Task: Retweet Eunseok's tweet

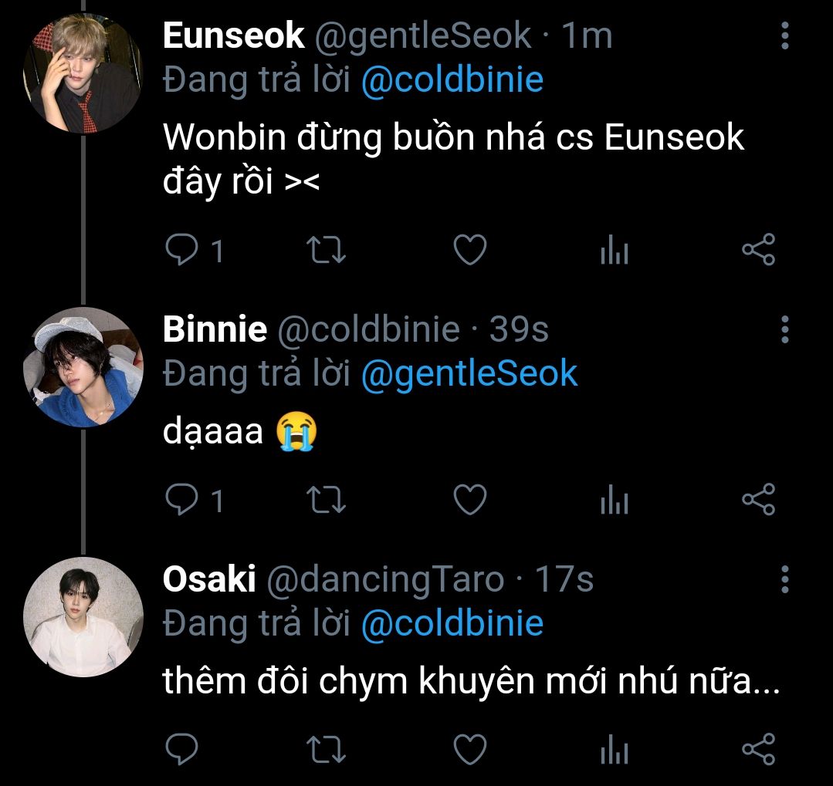Action: [x=327, y=251]
